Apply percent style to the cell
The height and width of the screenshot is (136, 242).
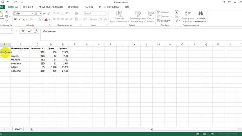point(92,19)
